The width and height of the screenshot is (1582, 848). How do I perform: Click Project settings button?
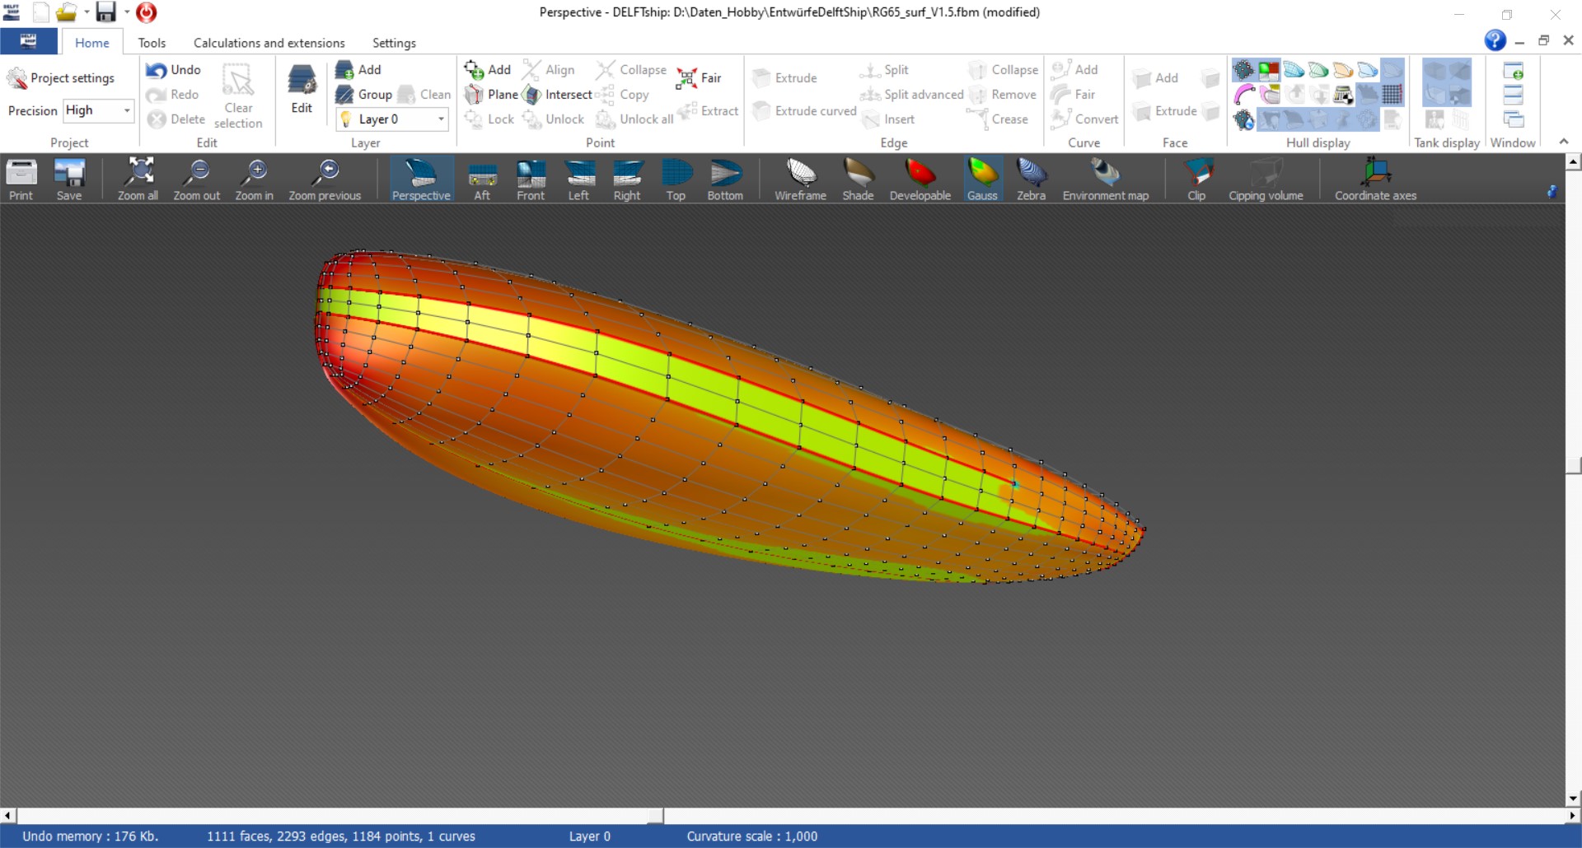pyautogui.click(x=62, y=78)
